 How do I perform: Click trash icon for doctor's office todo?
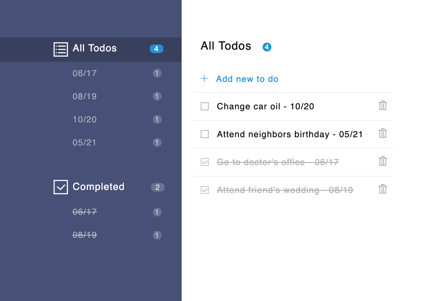pos(383,161)
